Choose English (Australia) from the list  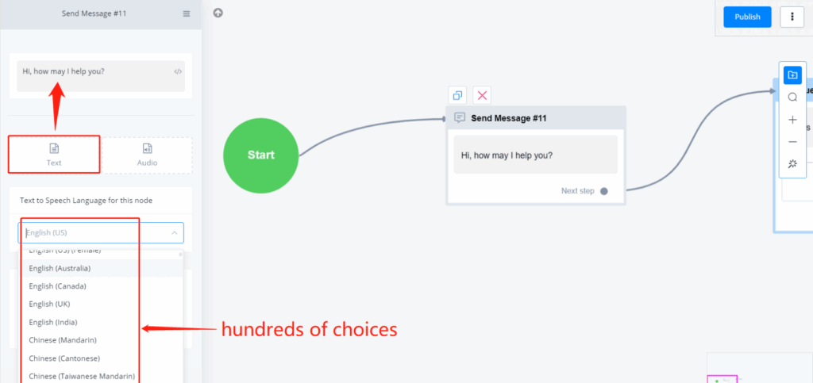point(60,268)
